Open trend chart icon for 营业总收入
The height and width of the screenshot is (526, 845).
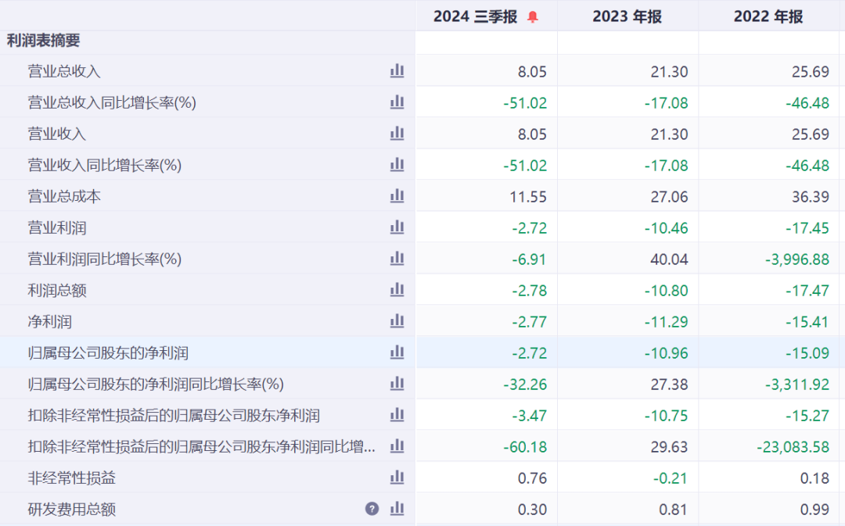click(397, 71)
